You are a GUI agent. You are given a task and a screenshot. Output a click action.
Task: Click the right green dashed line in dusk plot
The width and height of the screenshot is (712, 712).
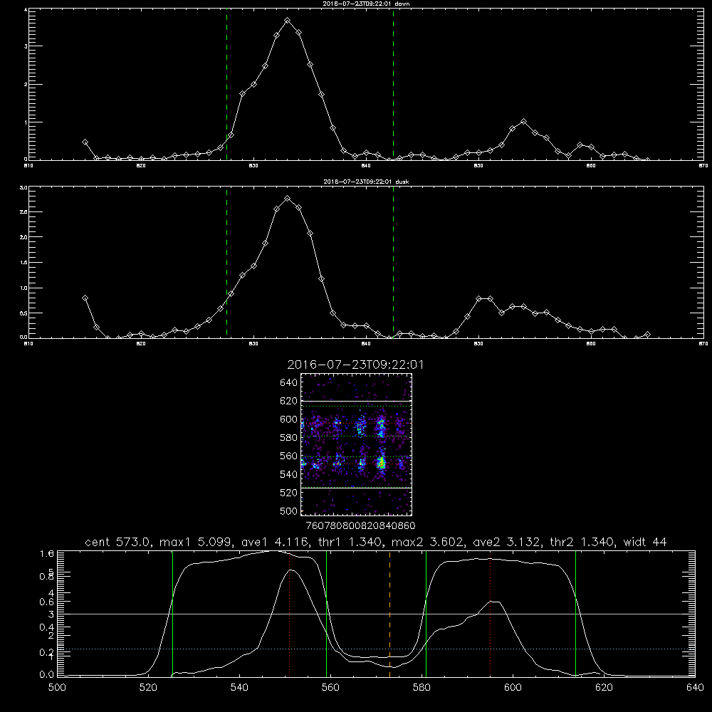pos(393,263)
